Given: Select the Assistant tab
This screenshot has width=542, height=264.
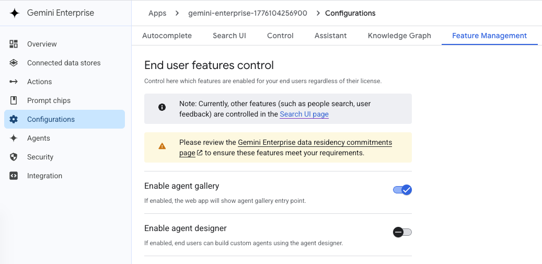Looking at the screenshot, I should point(330,36).
